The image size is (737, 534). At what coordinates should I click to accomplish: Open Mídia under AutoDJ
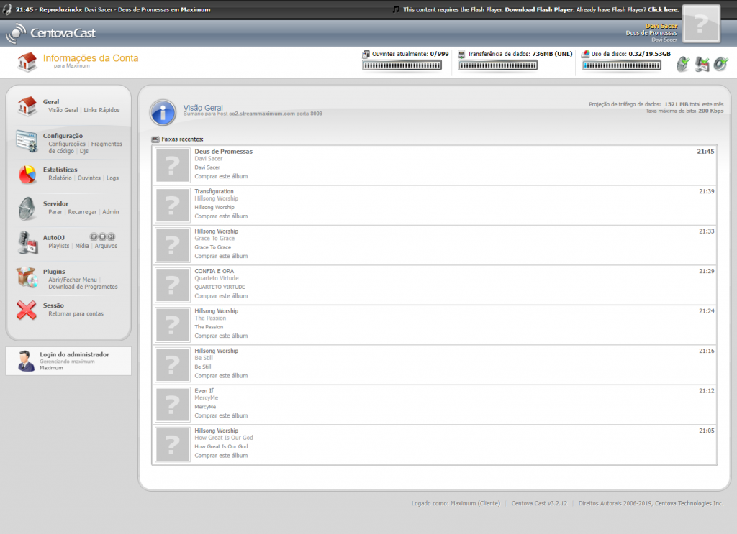coord(82,245)
